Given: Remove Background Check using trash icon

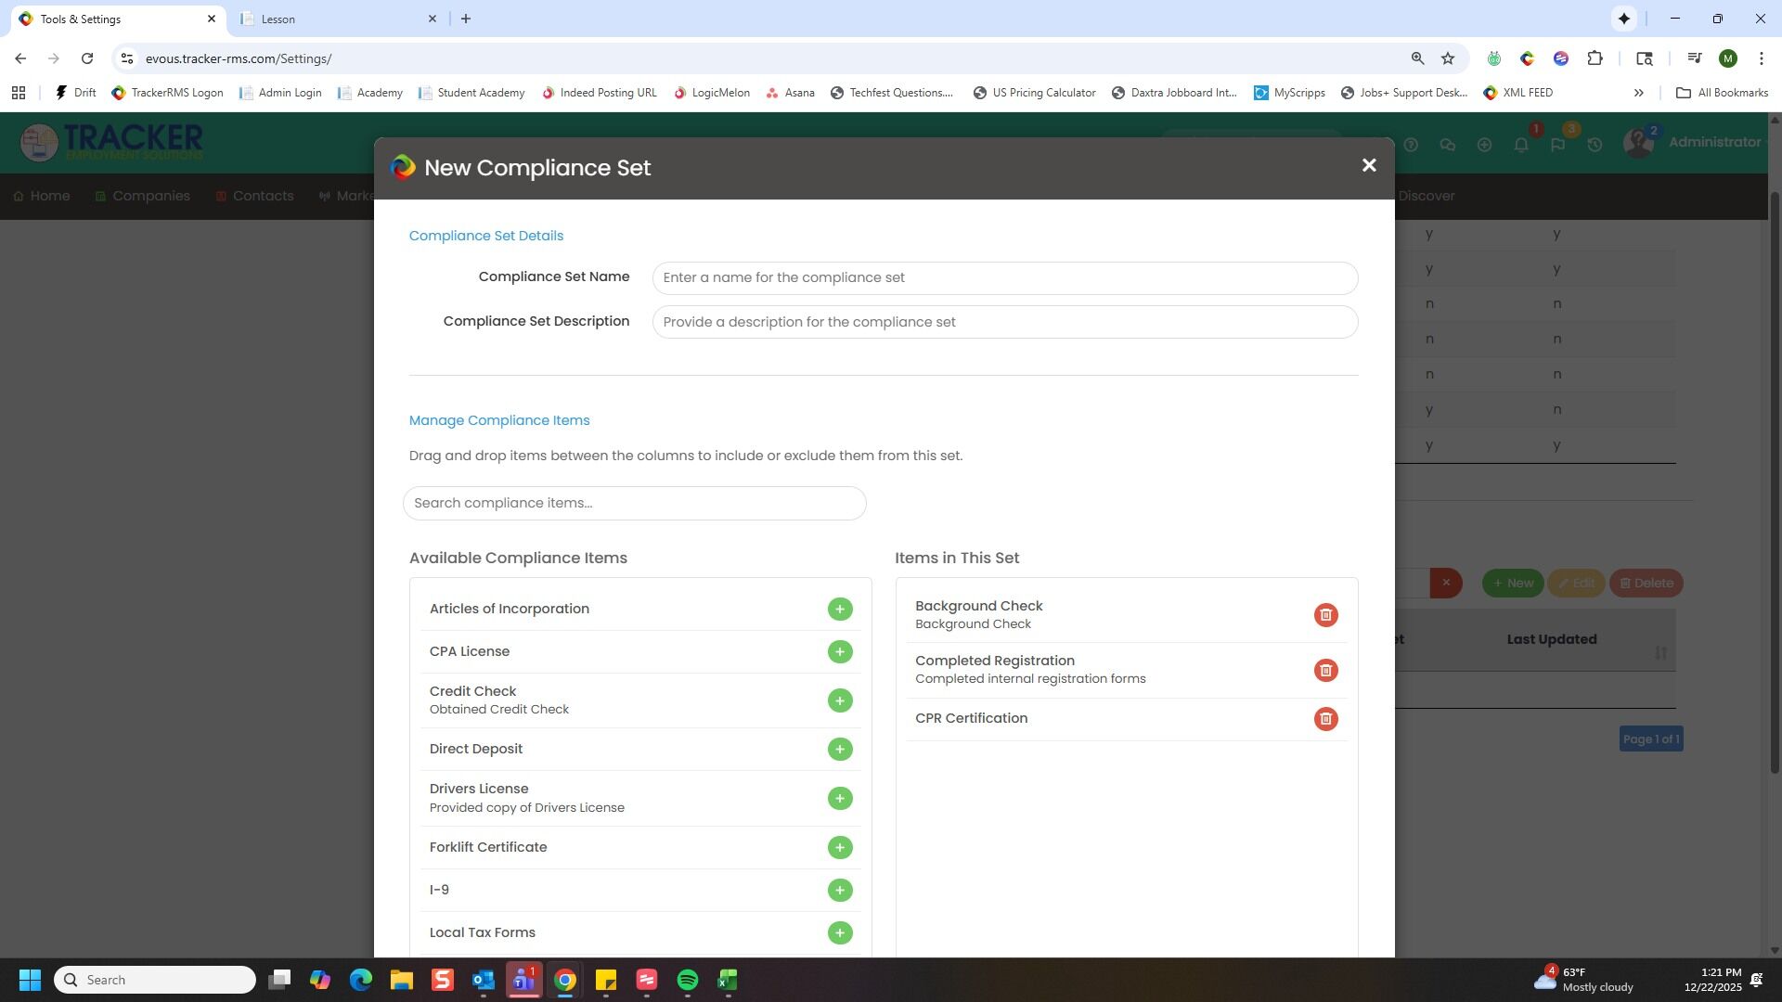Looking at the screenshot, I should coord(1325,615).
